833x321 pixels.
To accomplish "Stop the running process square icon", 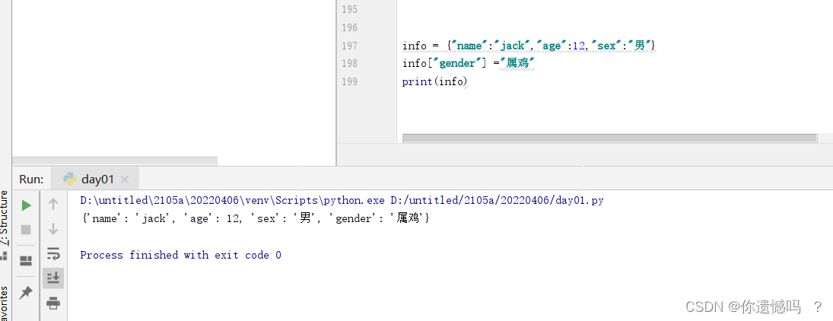I will (x=26, y=230).
